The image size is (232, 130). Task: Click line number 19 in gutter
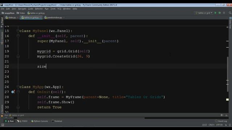click(x=7, y=51)
